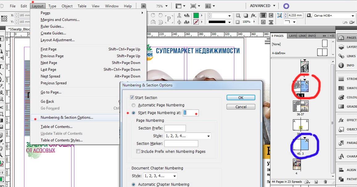Open the Pages panel flyout menu
Viewport: 357px width, 187px height.
coord(332,36)
